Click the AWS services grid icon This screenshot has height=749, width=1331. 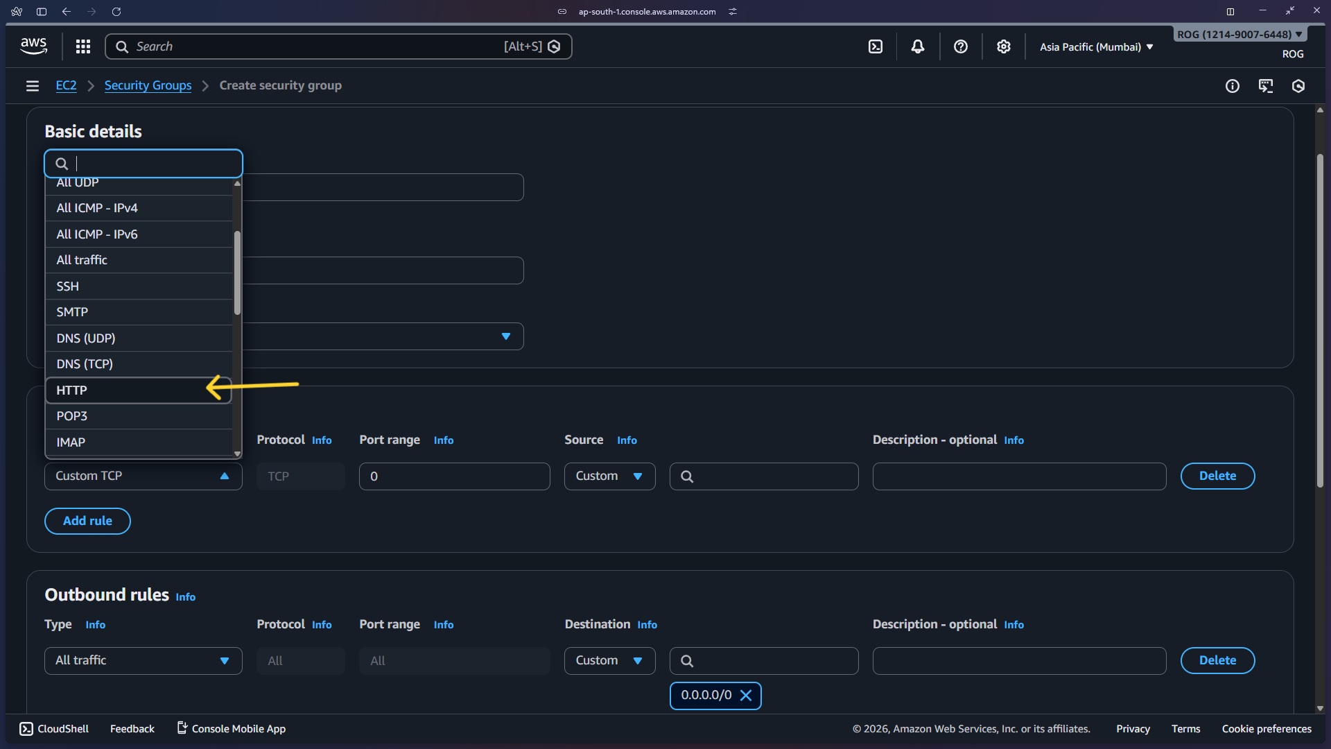click(83, 46)
